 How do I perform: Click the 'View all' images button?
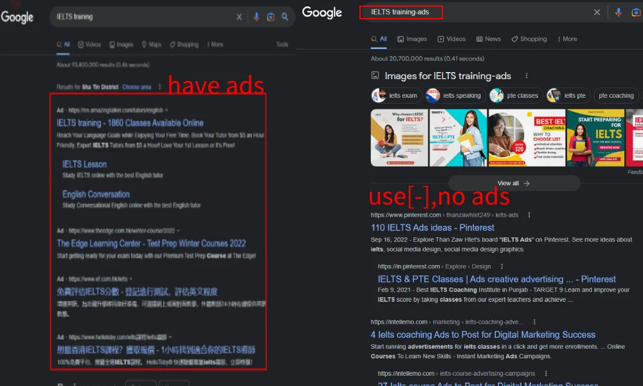[514, 183]
